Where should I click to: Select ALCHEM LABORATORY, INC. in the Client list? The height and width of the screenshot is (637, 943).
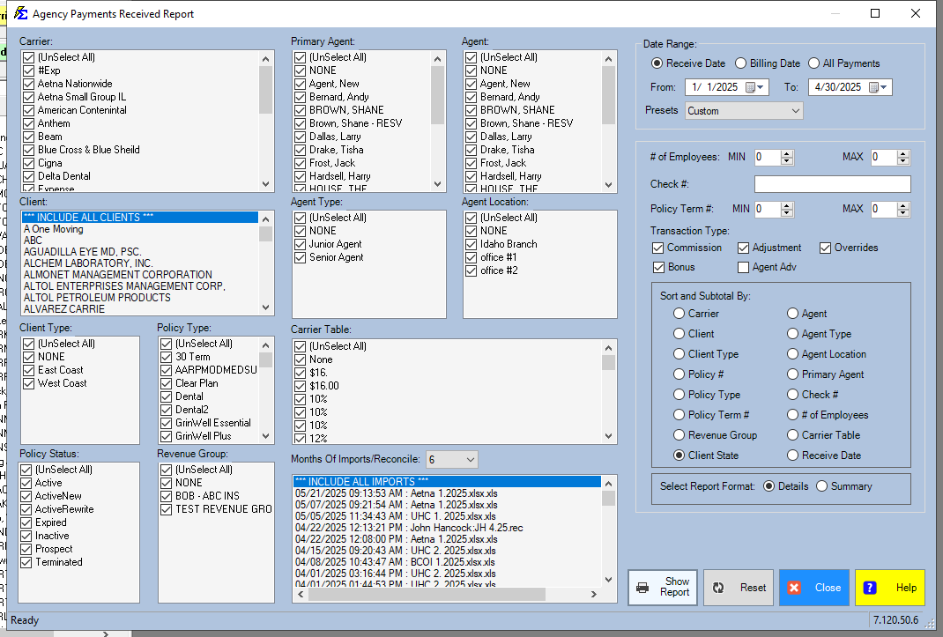[88, 263]
